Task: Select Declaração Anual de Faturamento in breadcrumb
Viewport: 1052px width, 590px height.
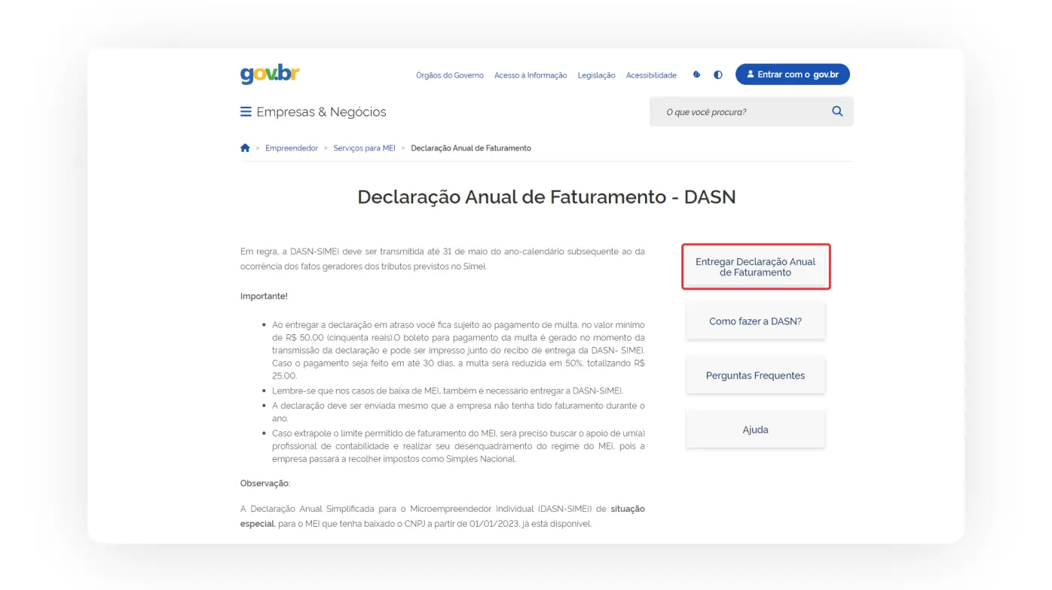Action: [x=471, y=147]
